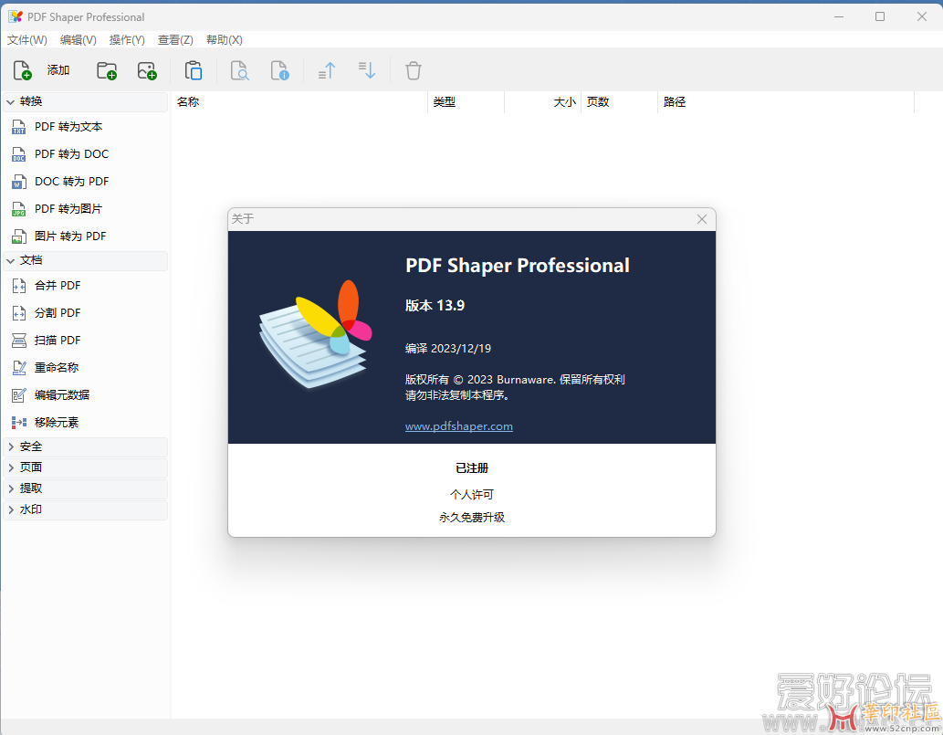Click the Add folder toolbar icon

point(107,70)
